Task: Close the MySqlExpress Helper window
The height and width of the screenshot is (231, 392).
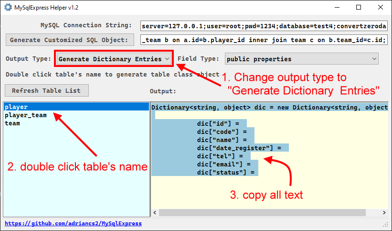Action: 380,7
